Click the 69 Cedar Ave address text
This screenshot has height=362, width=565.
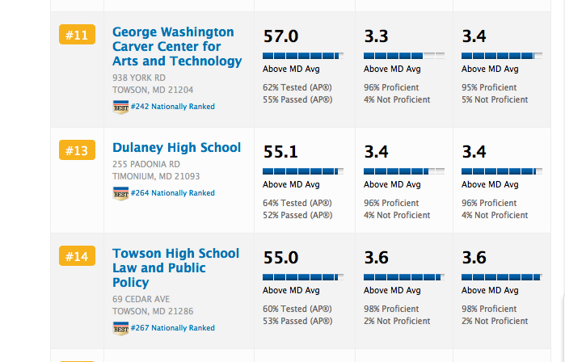point(141,299)
